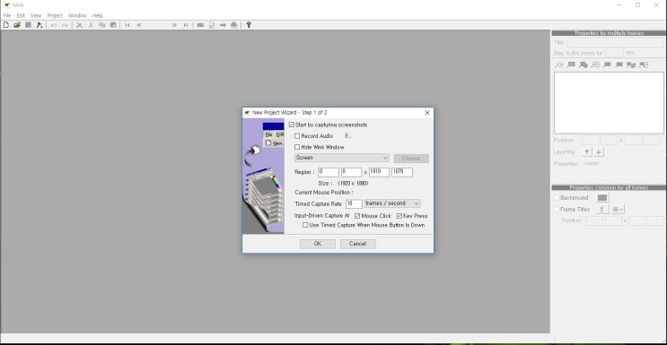667x345 pixels.
Task: Click the Region field showing 1079
Action: pyautogui.click(x=402, y=172)
